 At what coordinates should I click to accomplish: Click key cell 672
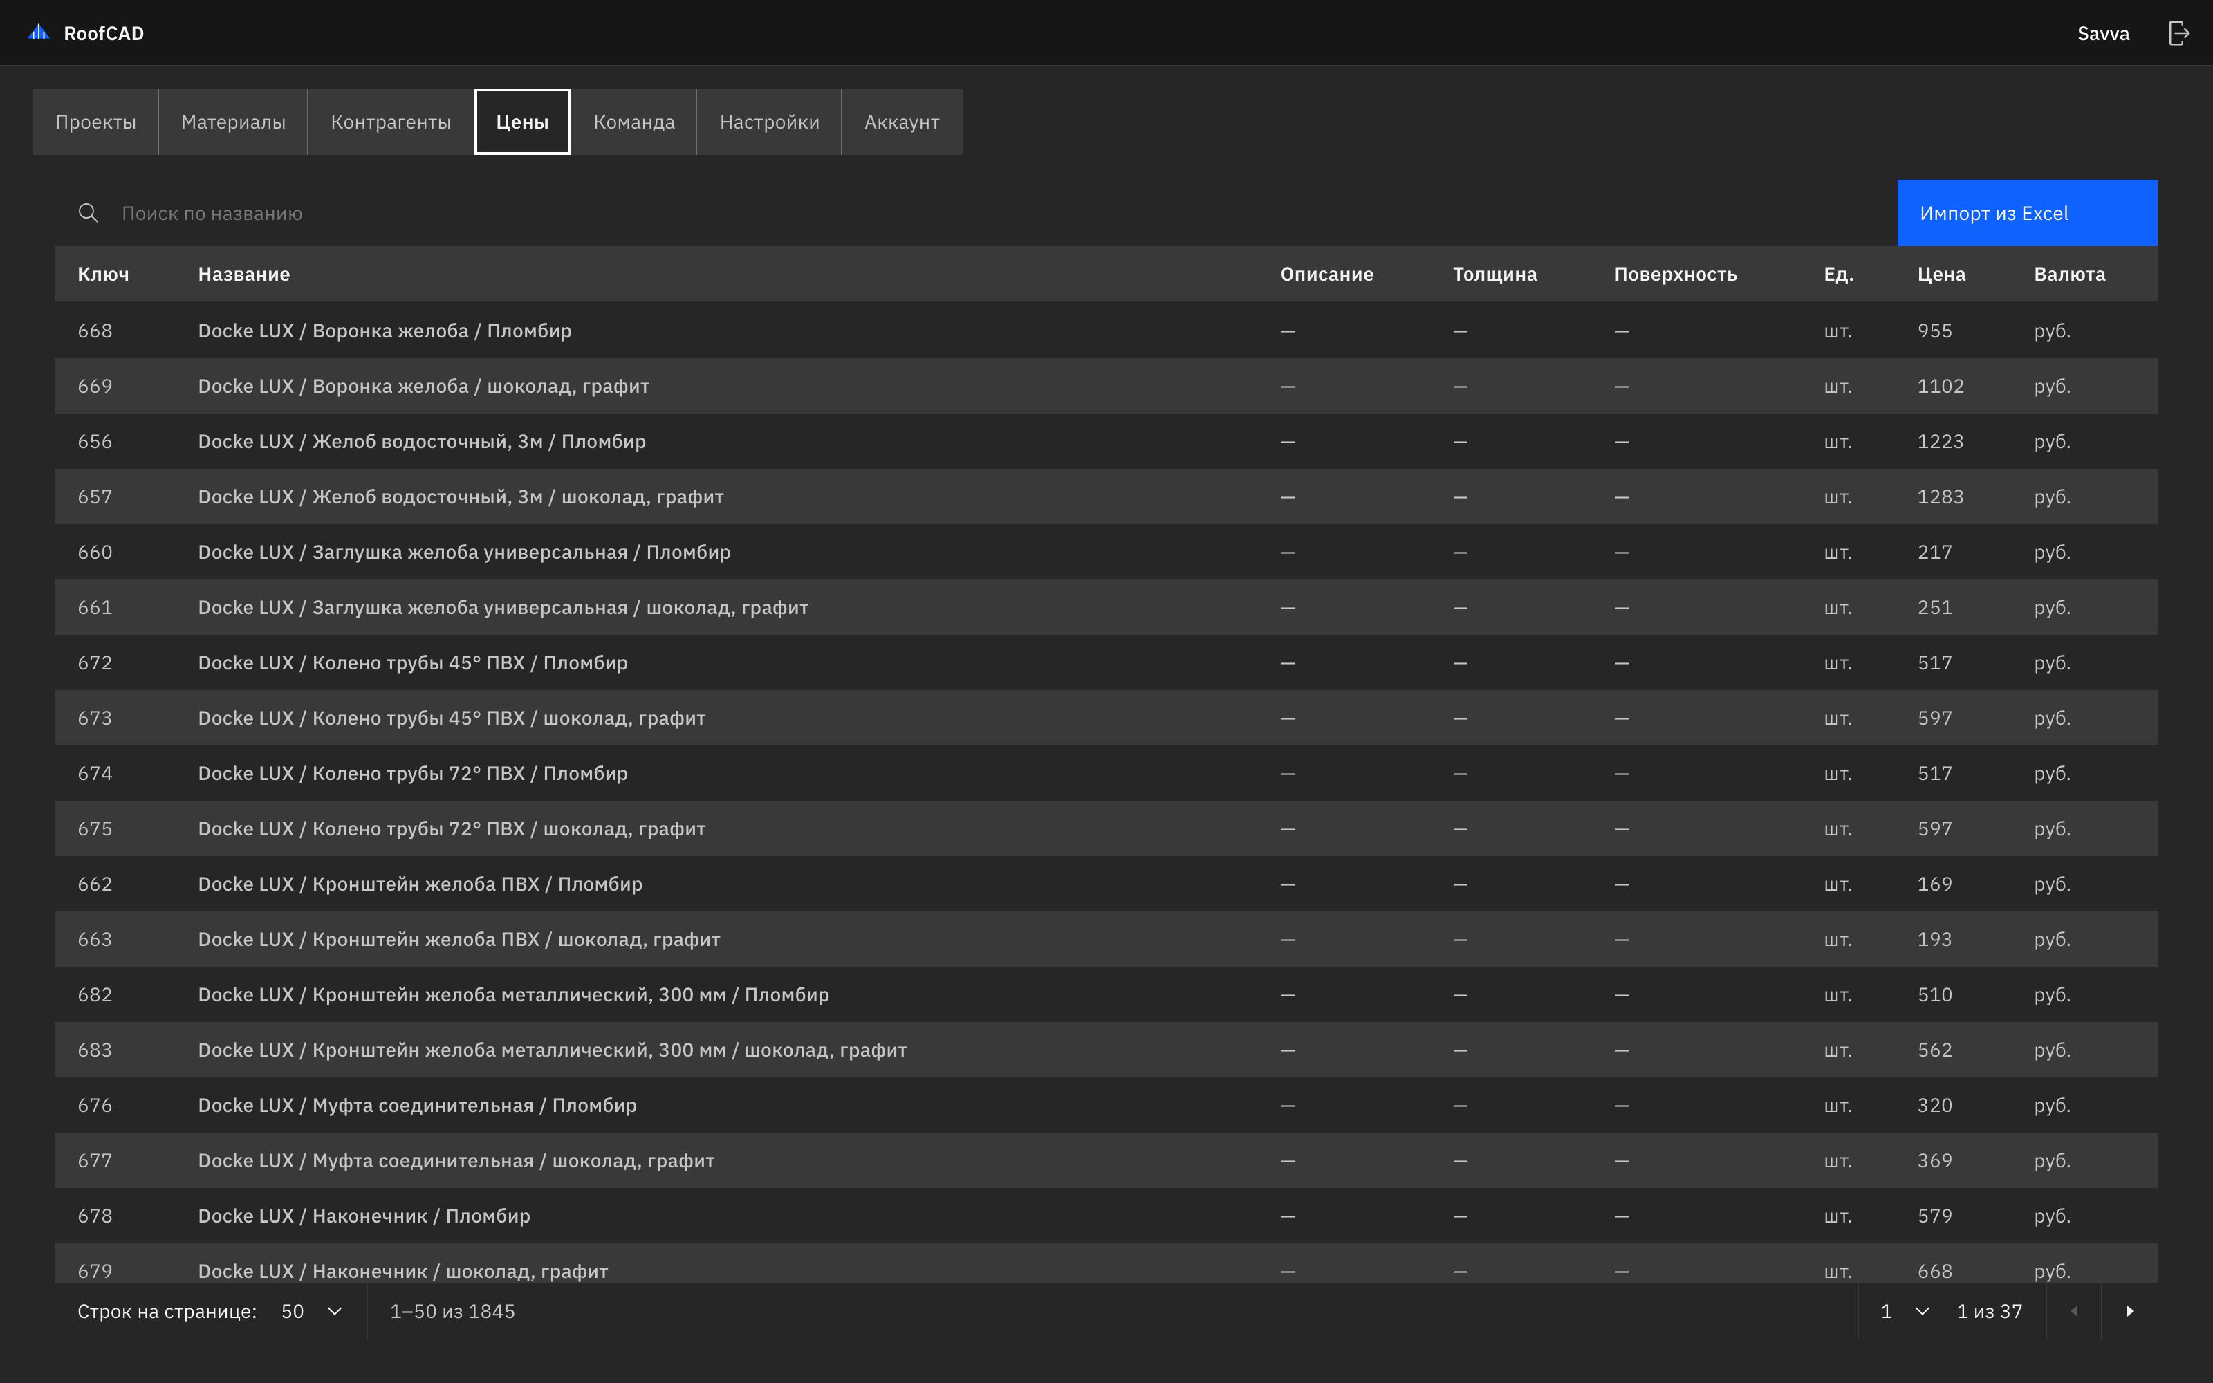click(95, 662)
